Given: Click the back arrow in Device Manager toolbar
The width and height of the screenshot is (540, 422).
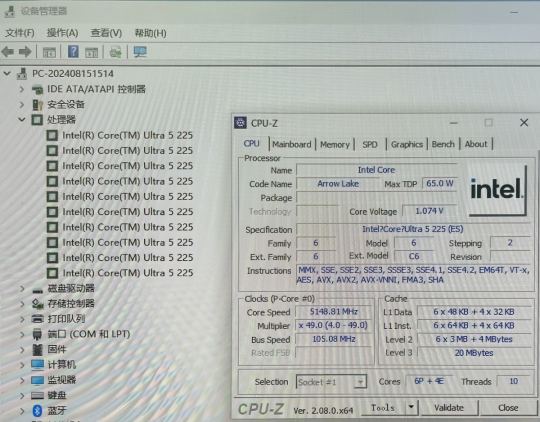Looking at the screenshot, I should pyautogui.click(x=8, y=52).
